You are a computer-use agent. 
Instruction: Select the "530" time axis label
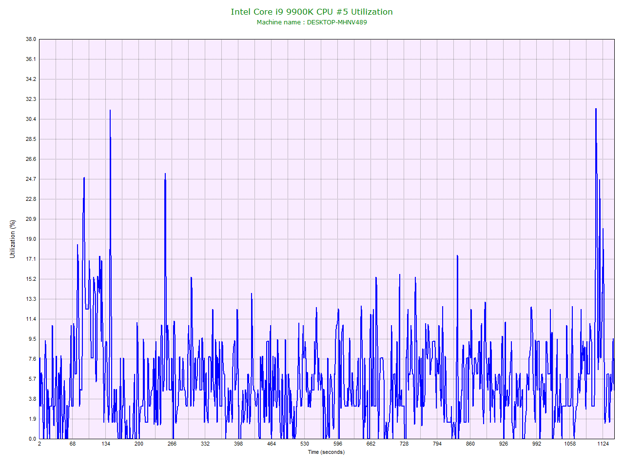point(305,444)
